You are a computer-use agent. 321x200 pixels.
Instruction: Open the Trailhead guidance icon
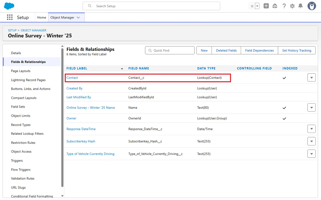(x=275, y=6)
